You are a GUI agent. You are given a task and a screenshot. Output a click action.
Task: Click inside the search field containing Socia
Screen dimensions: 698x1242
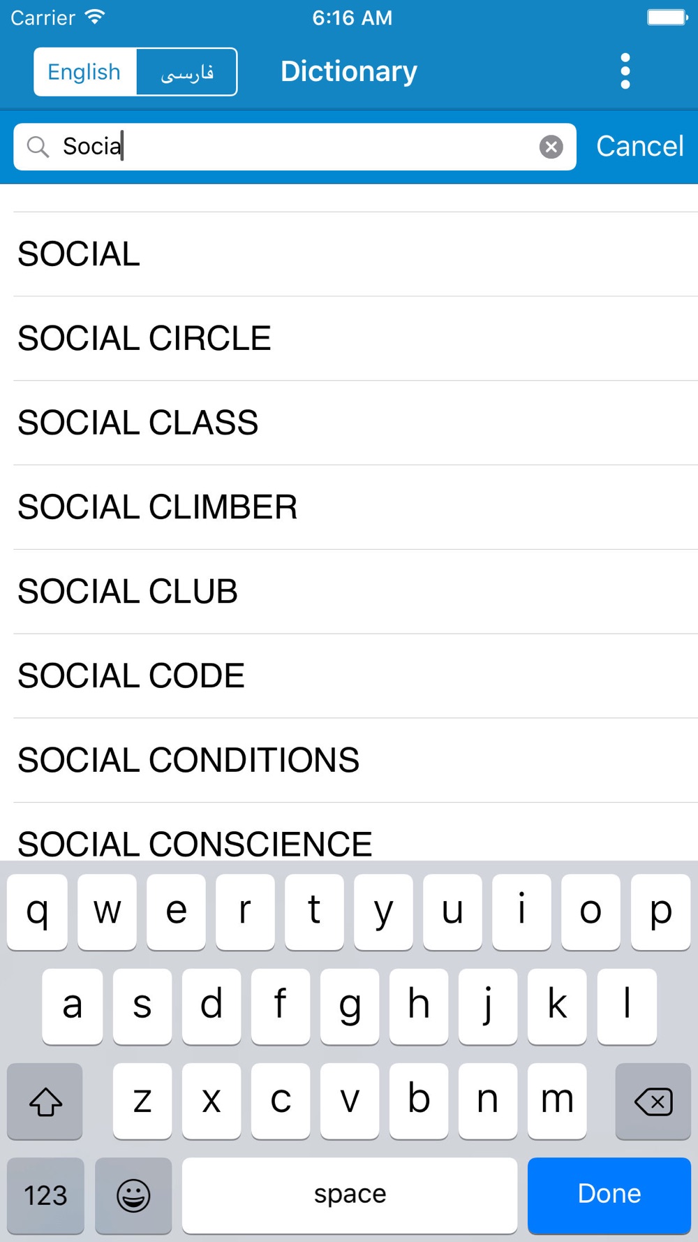(295, 147)
